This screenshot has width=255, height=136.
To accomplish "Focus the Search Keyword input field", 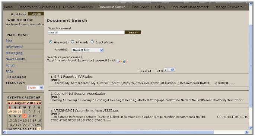I will 86,32.
